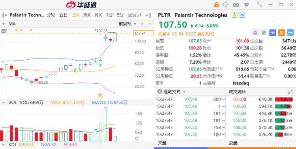Switch to the 分时 intraday tab
296x149 pixels.
(x=51, y=15)
